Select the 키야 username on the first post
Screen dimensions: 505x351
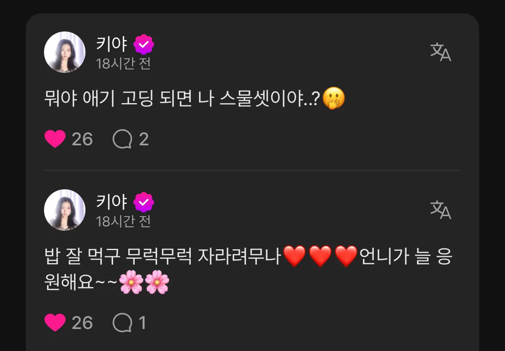(112, 44)
